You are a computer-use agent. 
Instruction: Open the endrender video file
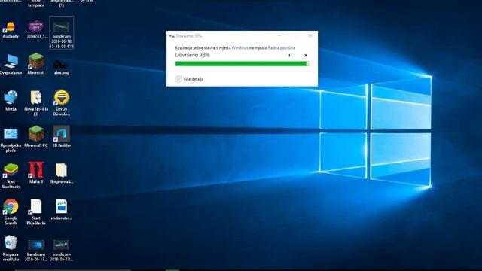pyautogui.click(x=62, y=209)
